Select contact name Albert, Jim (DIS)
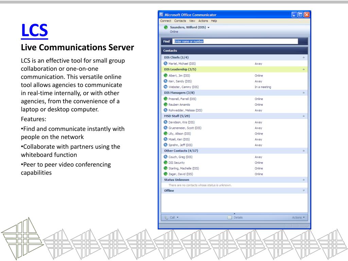The width and height of the screenshot is (348, 261). point(179,76)
